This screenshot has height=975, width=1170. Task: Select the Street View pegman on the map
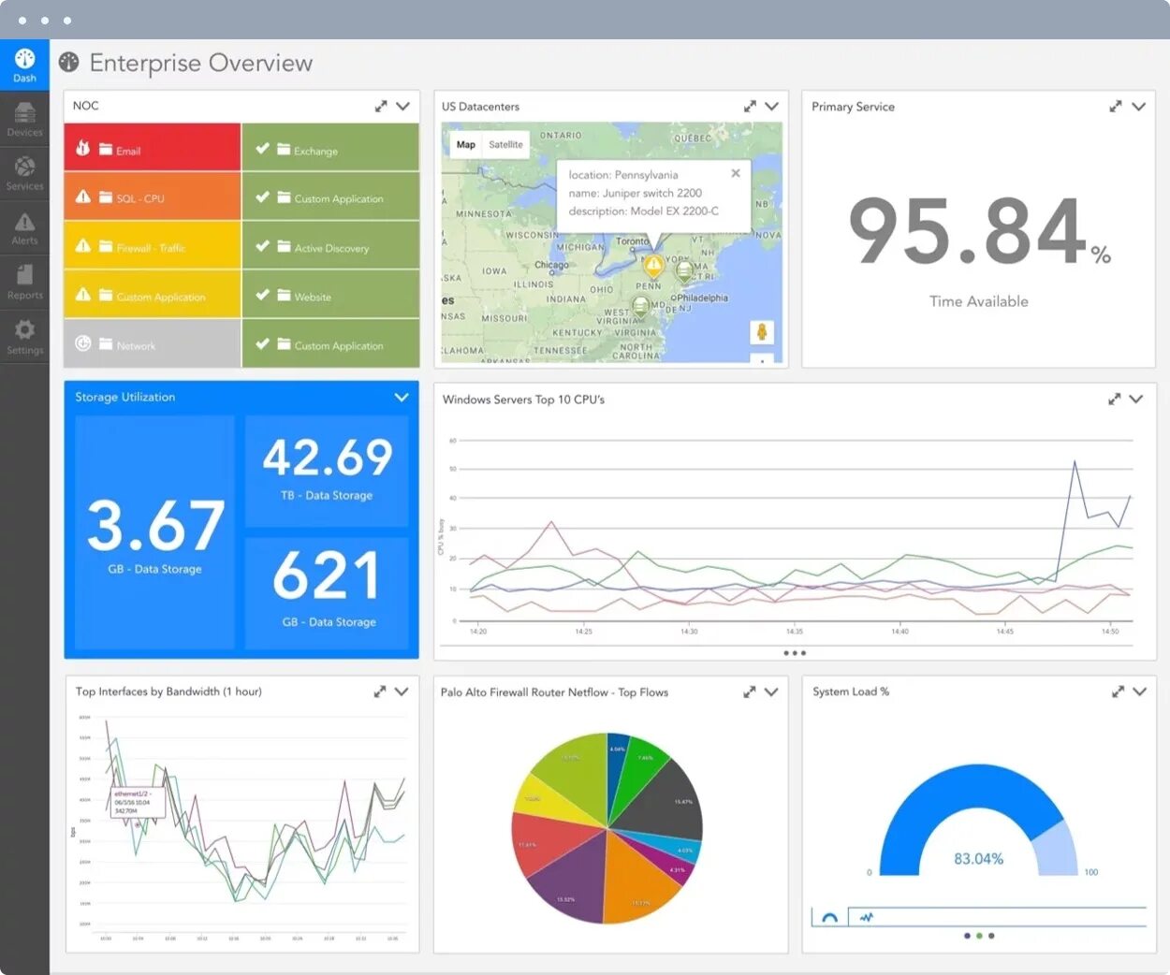(x=762, y=332)
